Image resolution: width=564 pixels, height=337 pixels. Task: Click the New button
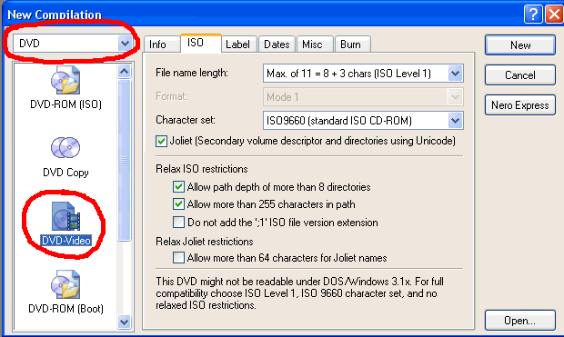520,45
